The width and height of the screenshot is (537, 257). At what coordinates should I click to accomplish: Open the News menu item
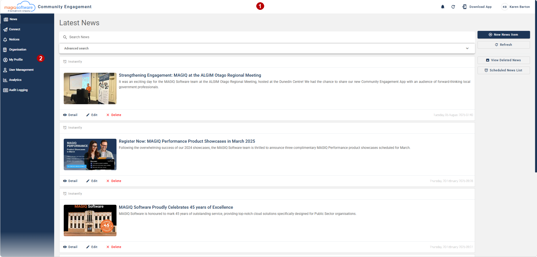click(x=27, y=19)
